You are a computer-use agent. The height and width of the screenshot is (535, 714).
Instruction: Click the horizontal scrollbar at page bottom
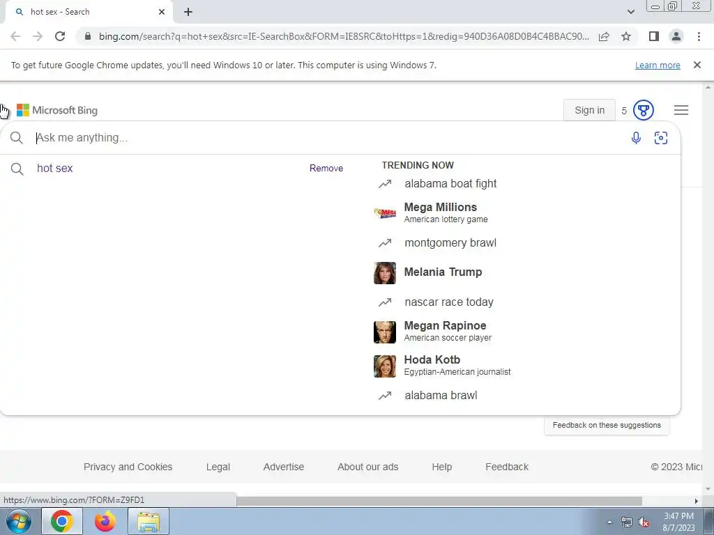coord(439,501)
